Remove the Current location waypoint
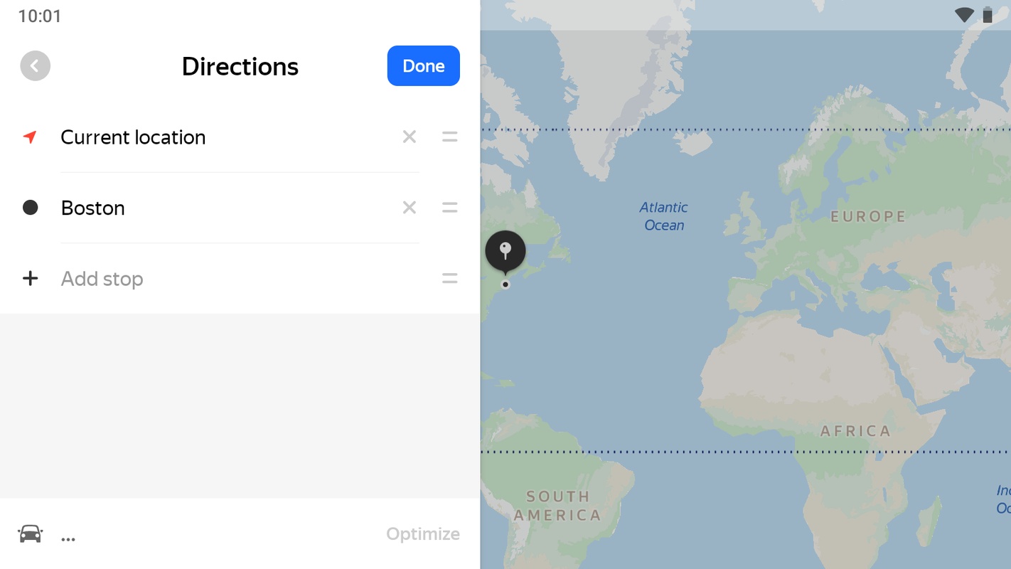 coord(409,137)
